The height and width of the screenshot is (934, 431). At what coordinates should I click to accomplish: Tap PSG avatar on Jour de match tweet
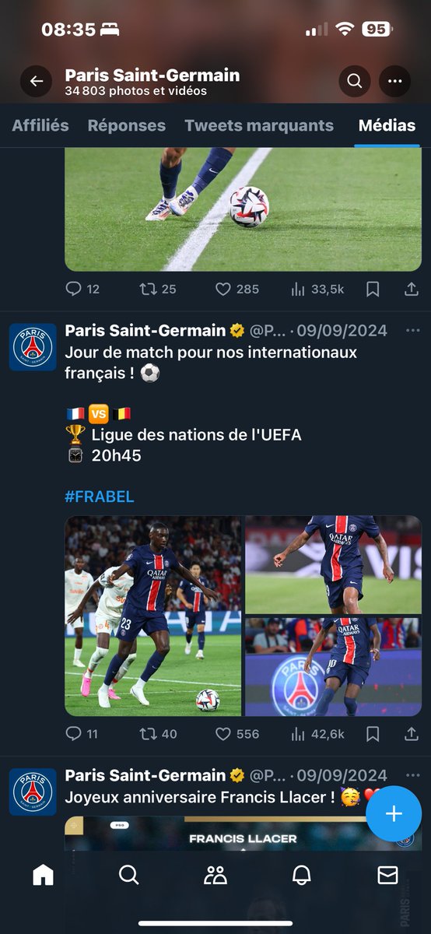[x=33, y=347]
